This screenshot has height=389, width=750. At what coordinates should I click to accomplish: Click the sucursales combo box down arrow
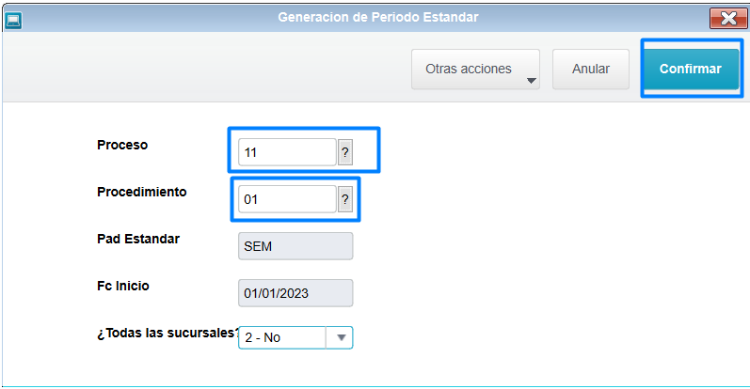341,337
